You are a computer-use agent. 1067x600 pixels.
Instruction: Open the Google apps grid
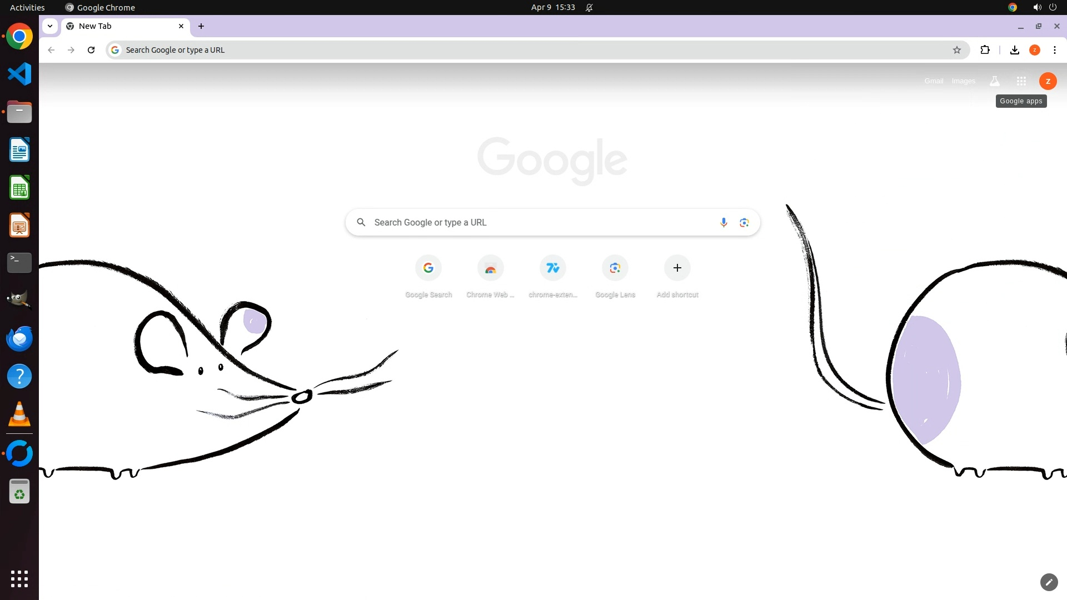(x=1021, y=81)
